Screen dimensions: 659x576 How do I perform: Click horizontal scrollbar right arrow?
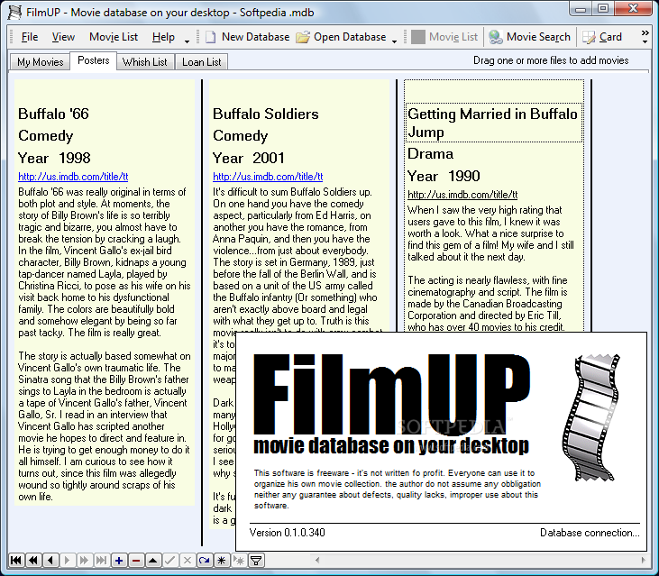click(643, 560)
